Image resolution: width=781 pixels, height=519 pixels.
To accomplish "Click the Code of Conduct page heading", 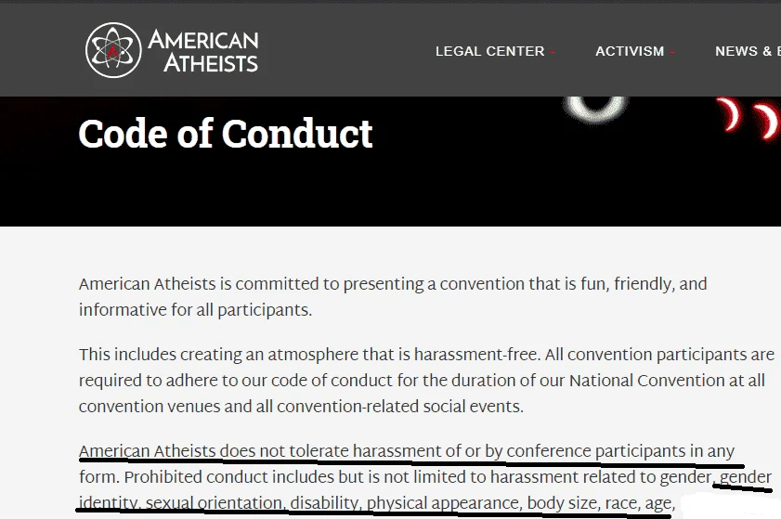I will pyautogui.click(x=226, y=134).
